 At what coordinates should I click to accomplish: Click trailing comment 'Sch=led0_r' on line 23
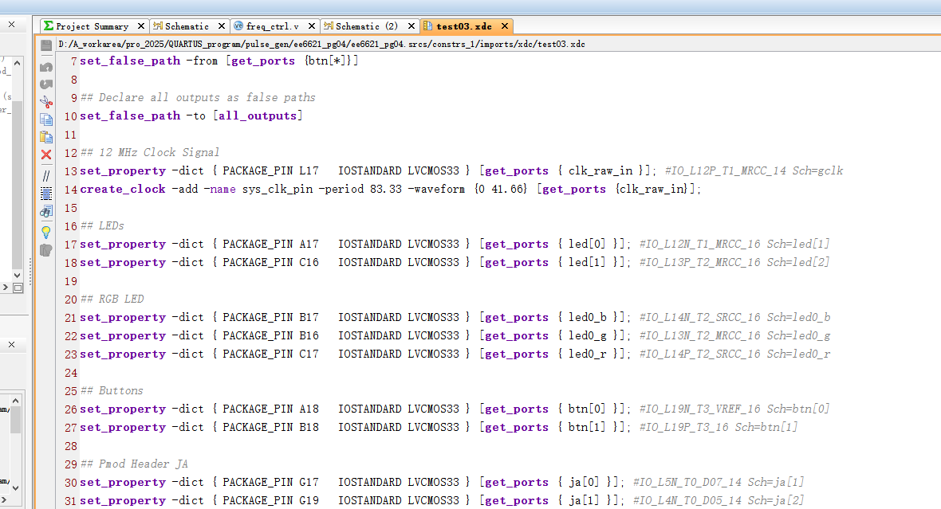799,354
